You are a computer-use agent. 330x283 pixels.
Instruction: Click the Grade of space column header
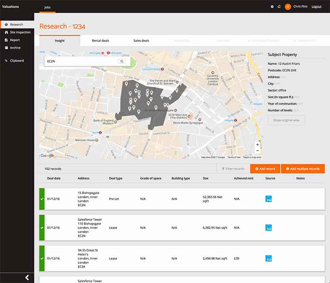tap(151, 178)
